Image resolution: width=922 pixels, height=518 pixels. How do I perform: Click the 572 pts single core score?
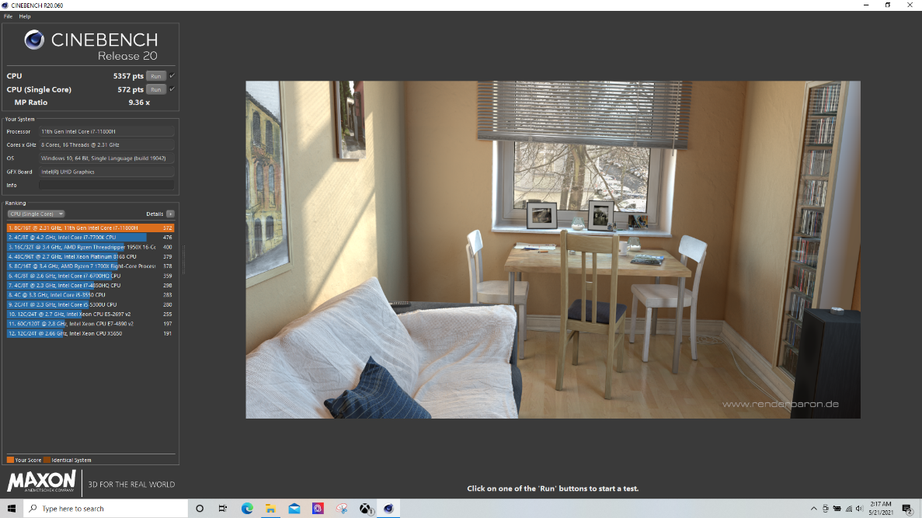130,89
